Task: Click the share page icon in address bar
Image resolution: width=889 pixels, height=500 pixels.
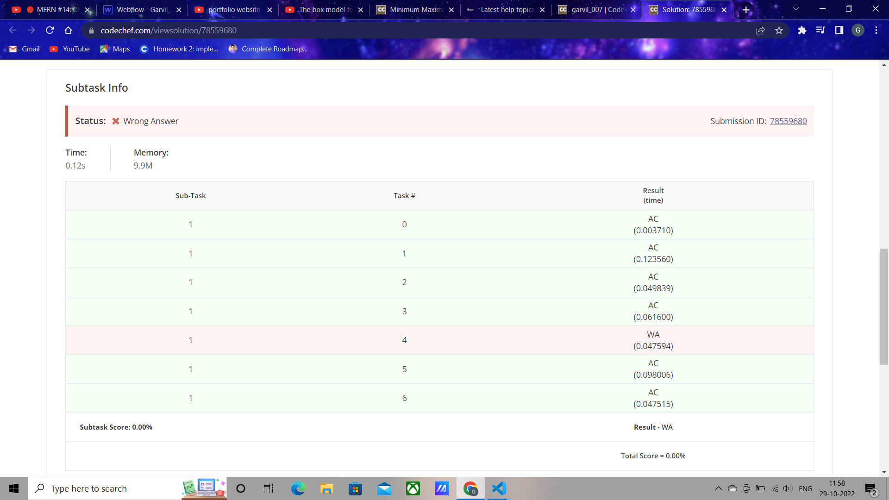Action: click(x=760, y=30)
